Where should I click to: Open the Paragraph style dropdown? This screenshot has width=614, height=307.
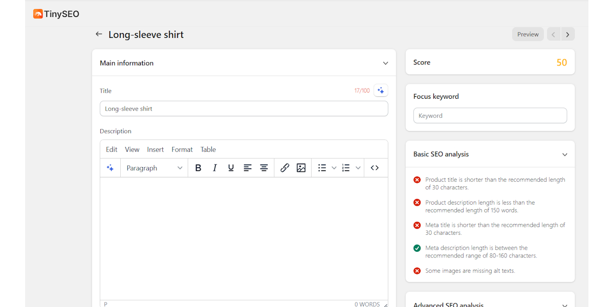[x=153, y=167]
